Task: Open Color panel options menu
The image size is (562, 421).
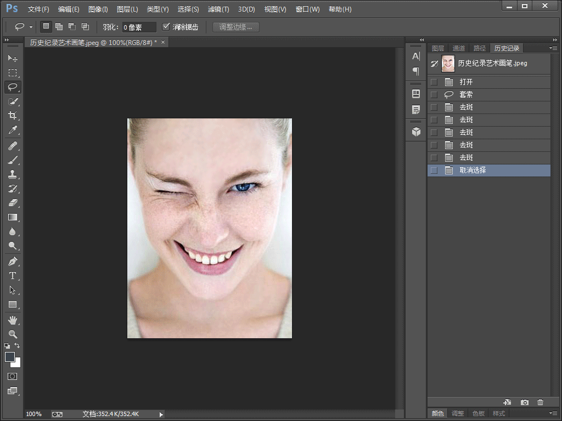Action: point(553,413)
